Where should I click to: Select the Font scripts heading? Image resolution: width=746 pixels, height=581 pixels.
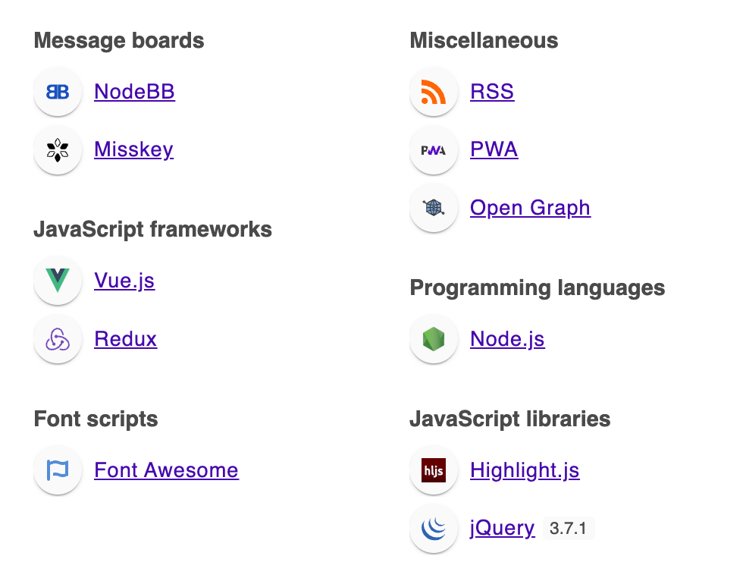click(96, 419)
